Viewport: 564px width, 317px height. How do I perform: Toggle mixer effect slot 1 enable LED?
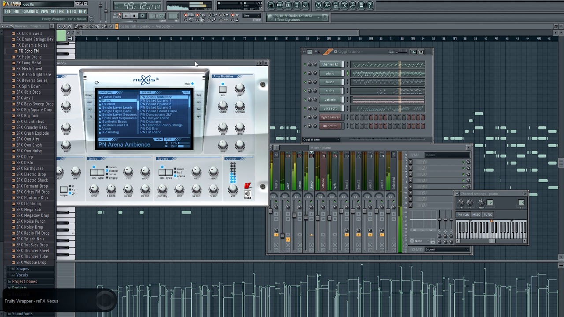click(x=464, y=162)
